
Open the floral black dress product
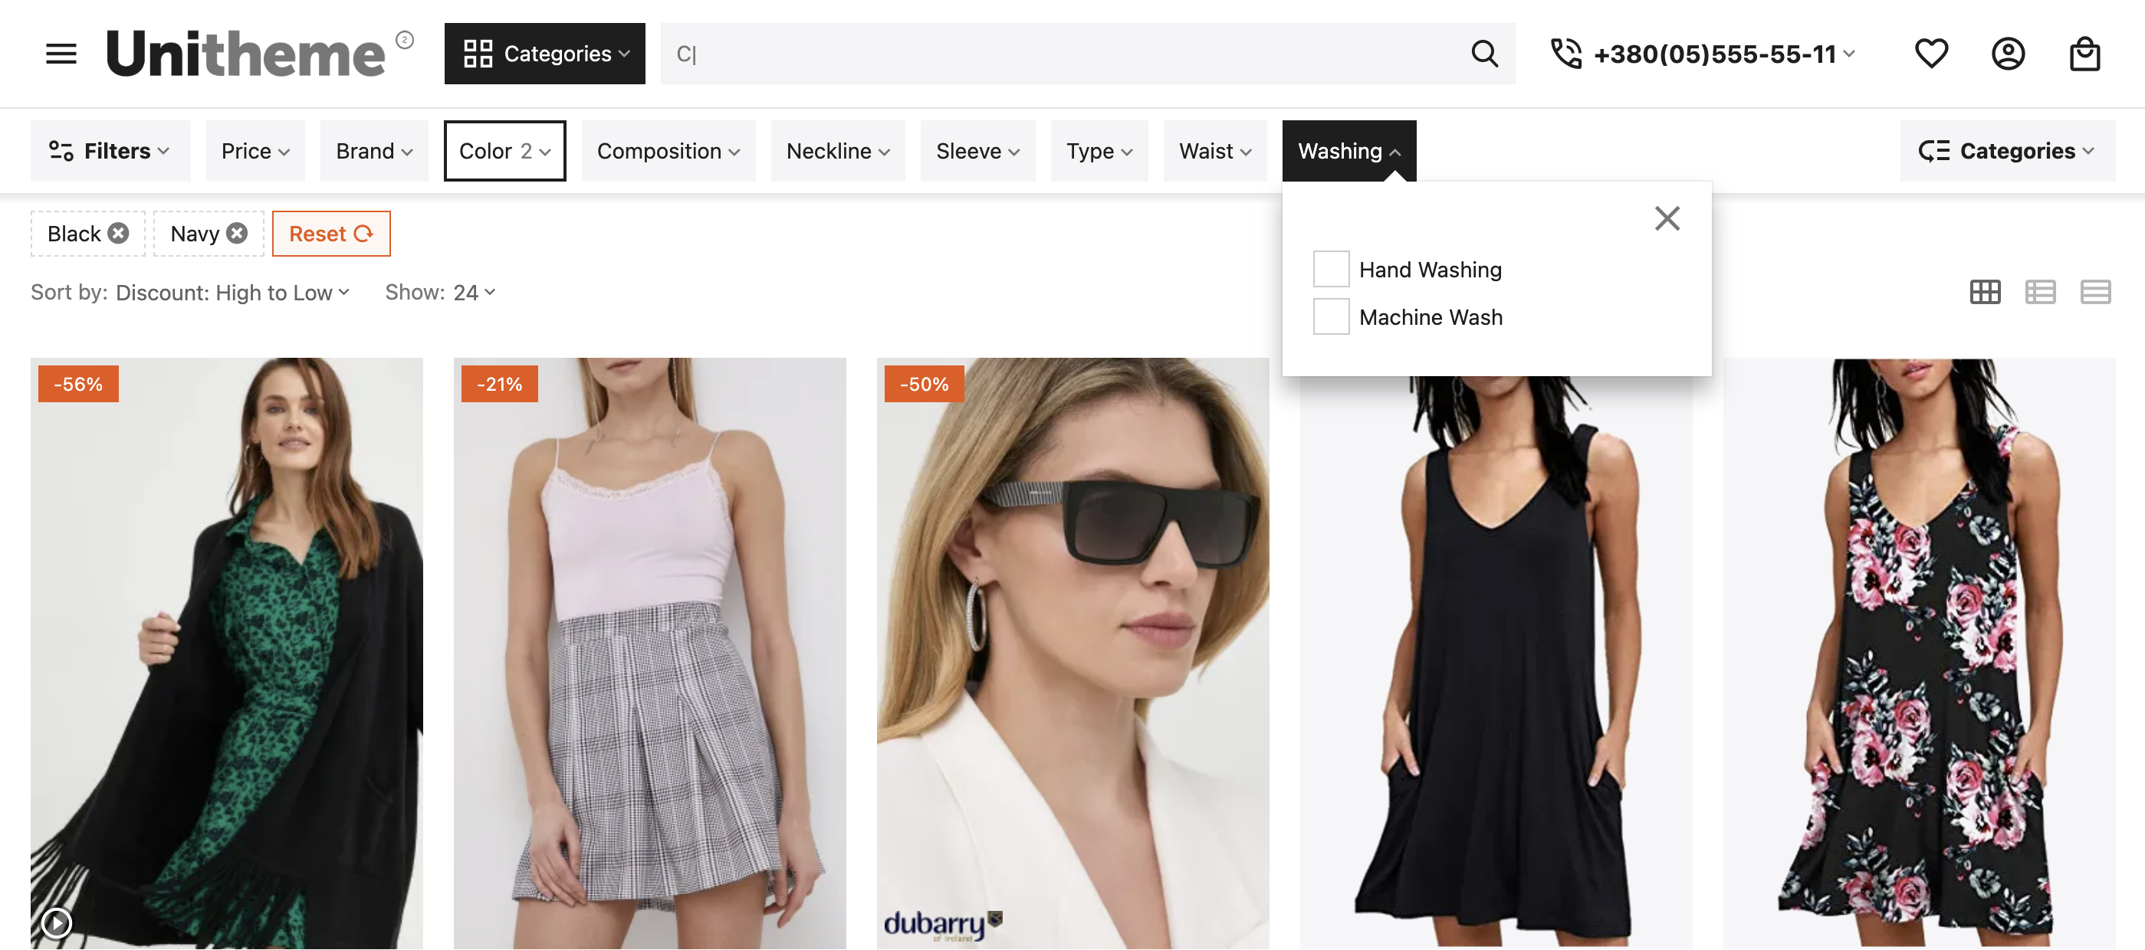pyautogui.click(x=1919, y=654)
